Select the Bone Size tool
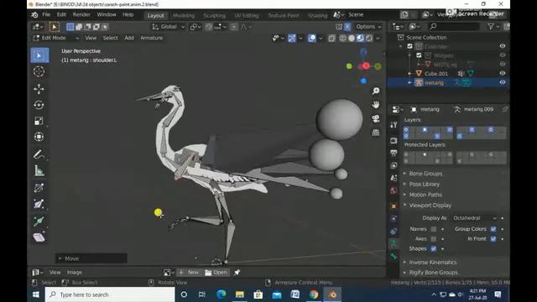Viewport: 537px width, 302px height. 39,204
